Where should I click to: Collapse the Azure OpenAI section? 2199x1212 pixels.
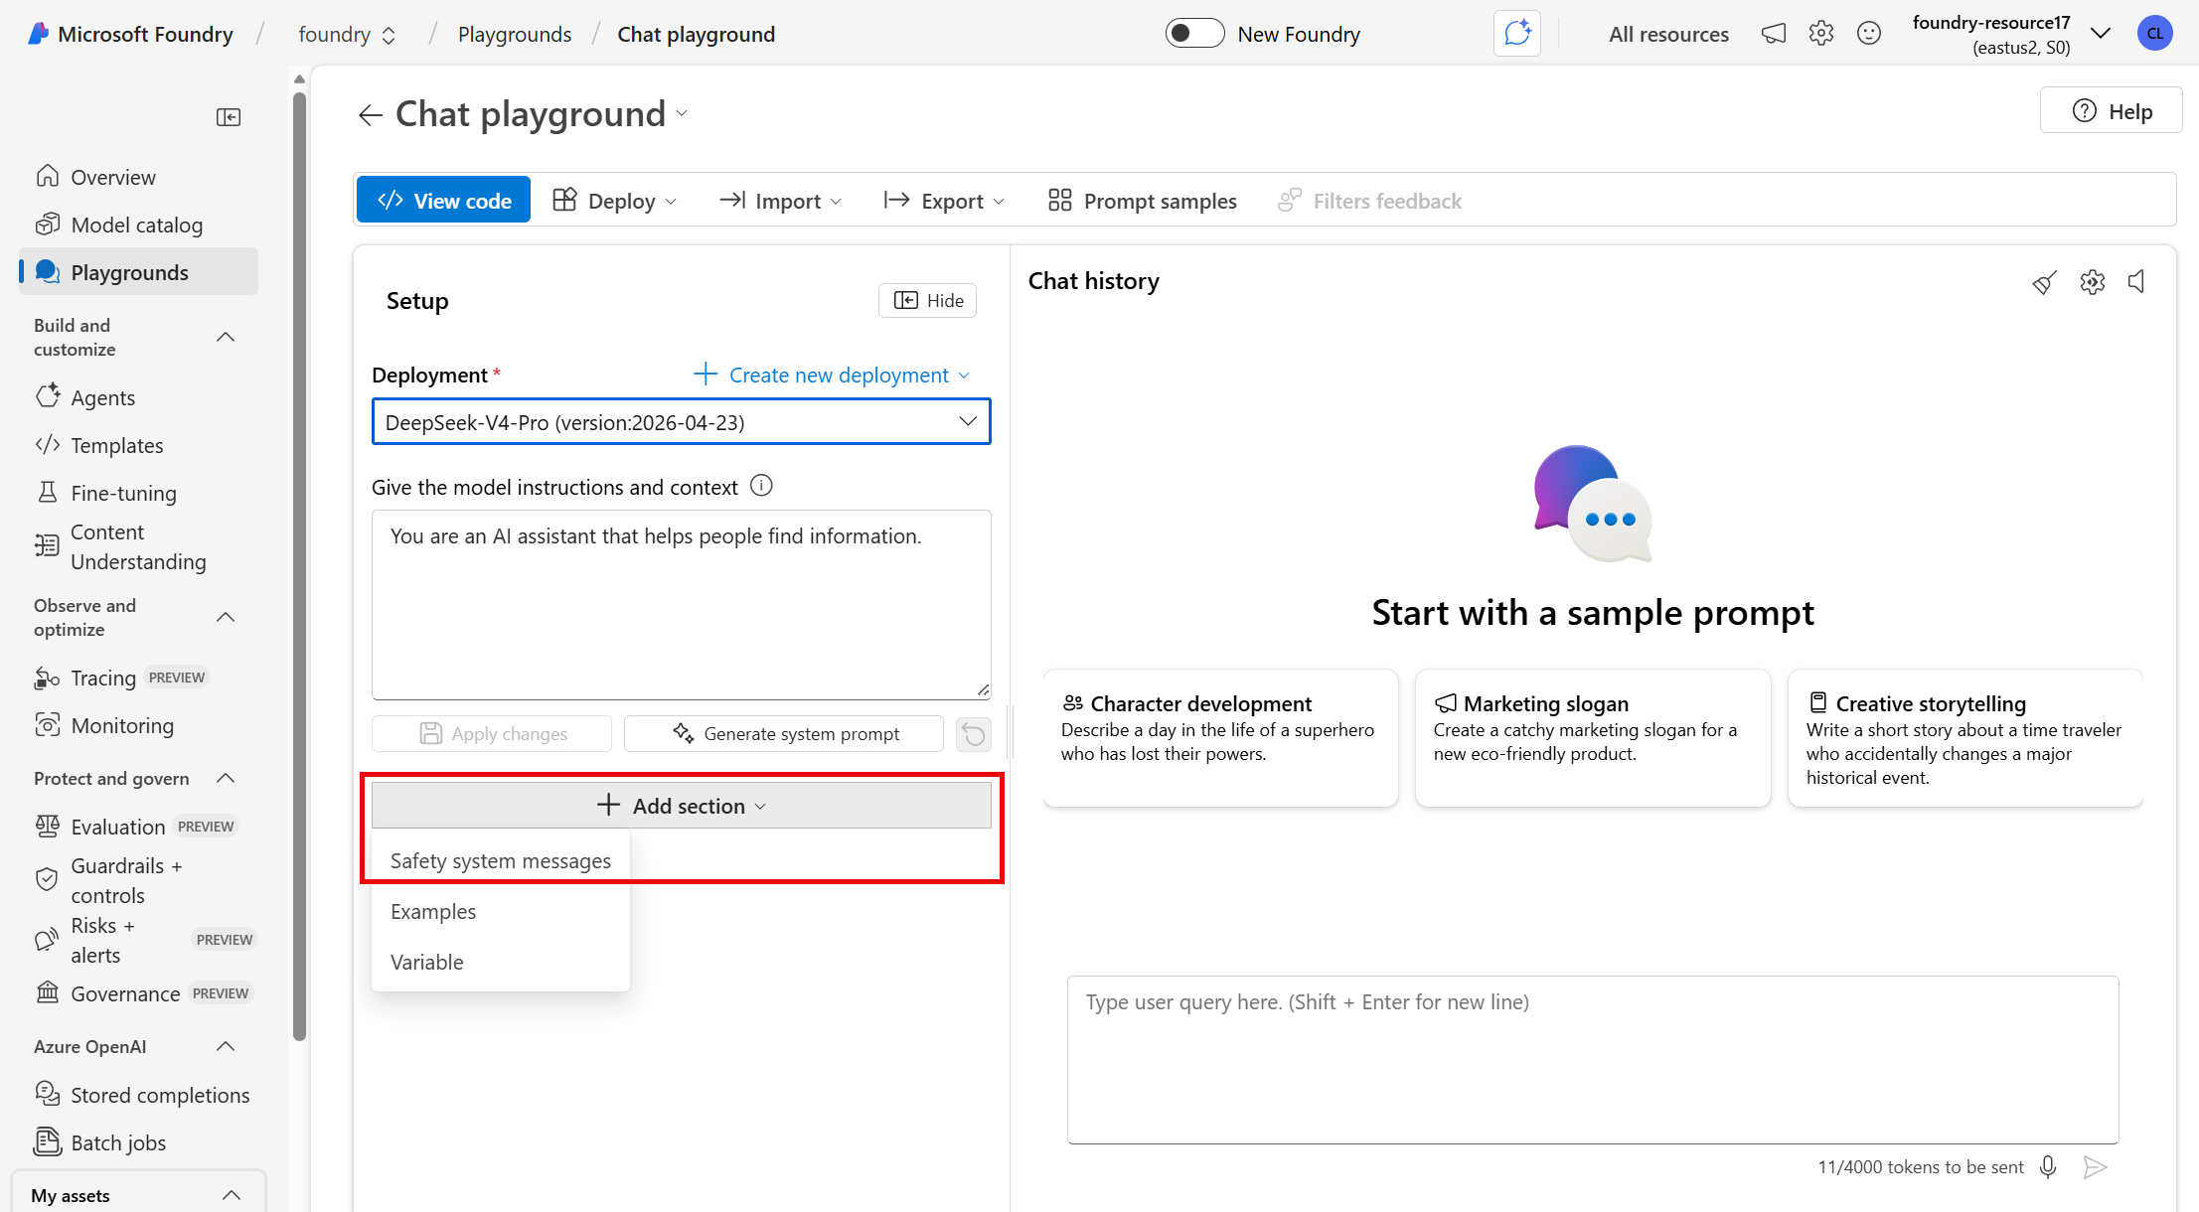226,1047
